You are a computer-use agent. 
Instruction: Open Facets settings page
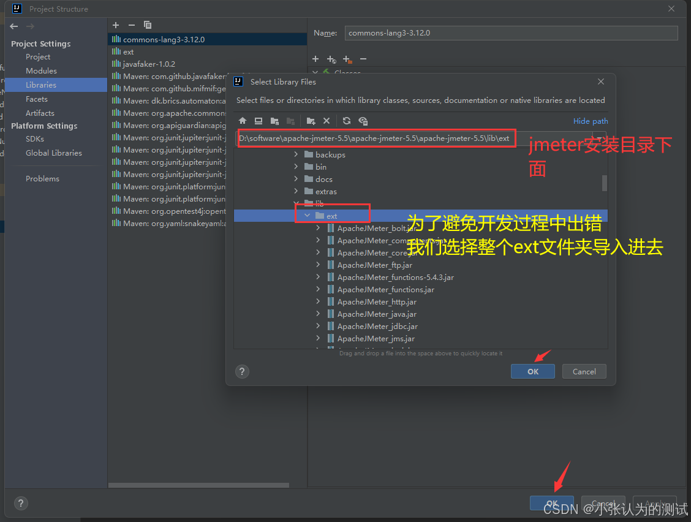coord(37,99)
